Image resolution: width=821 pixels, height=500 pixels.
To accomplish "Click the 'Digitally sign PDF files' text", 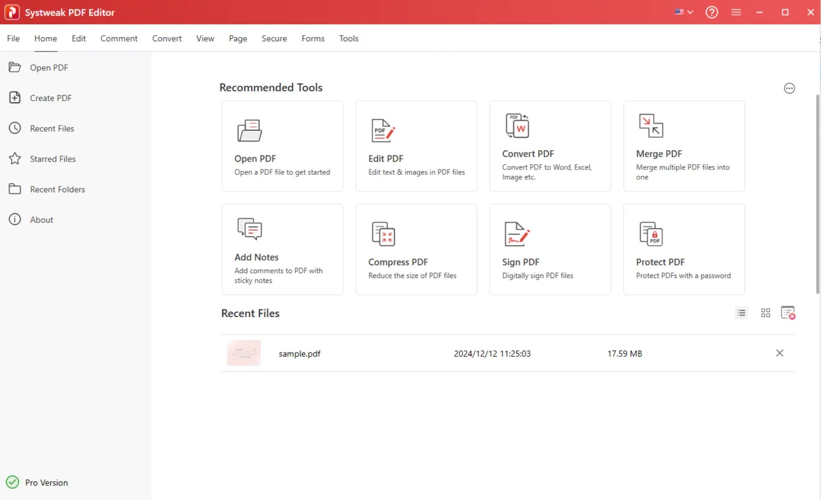I will point(538,276).
